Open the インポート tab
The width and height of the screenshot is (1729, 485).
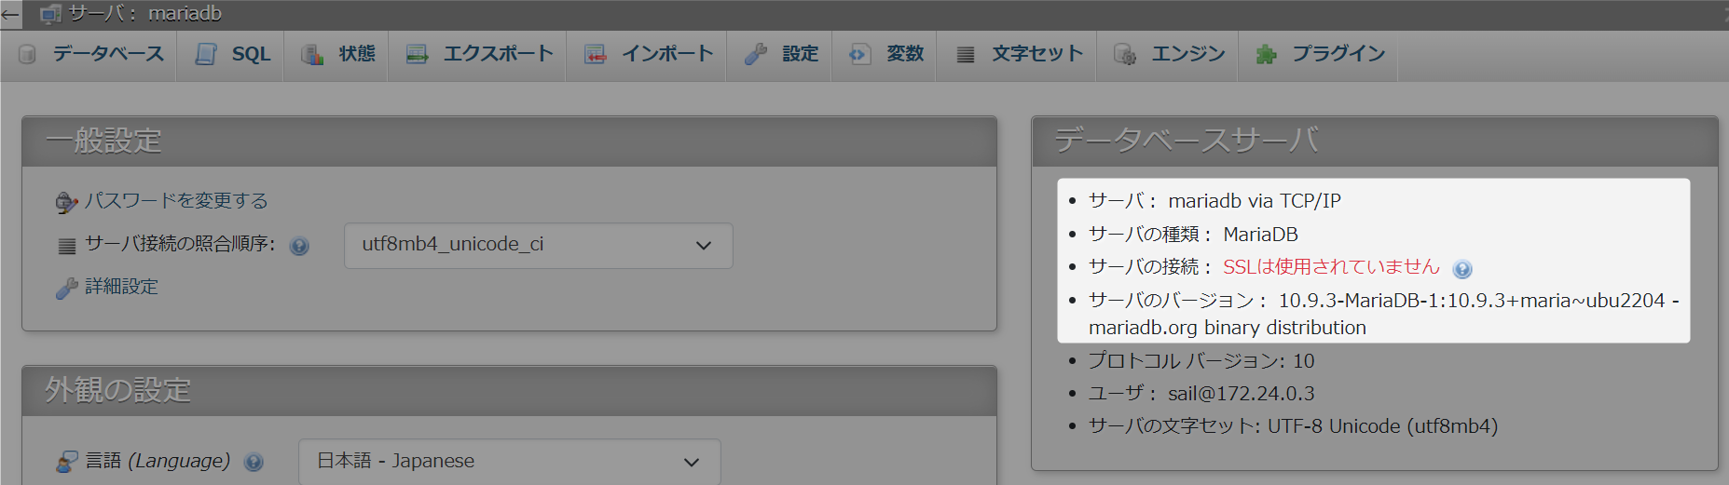647,55
